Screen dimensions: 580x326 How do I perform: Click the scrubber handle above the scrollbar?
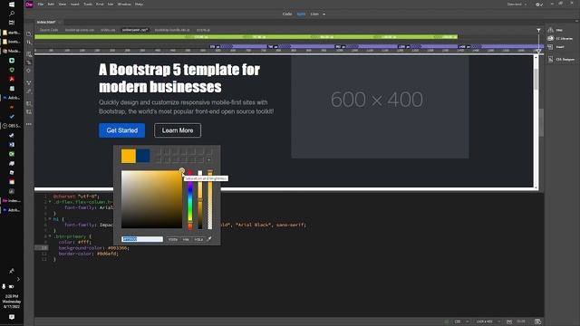click(538, 51)
